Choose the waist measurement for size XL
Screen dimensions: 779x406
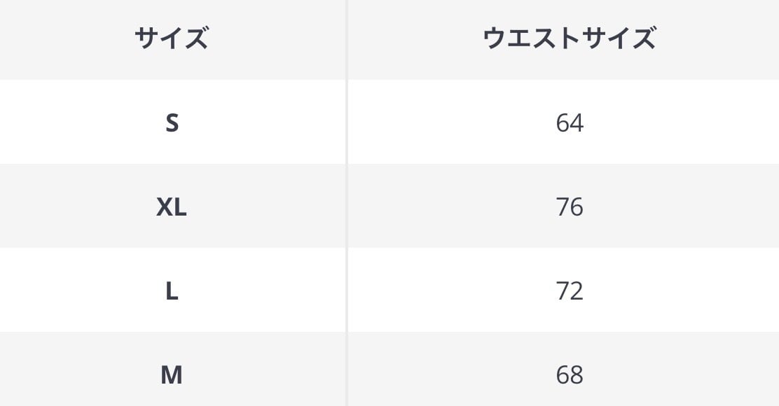coord(569,207)
